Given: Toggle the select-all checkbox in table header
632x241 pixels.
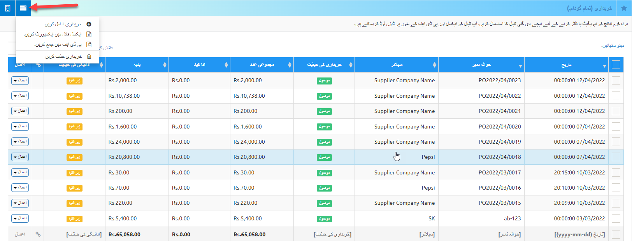Looking at the screenshot, I should pyautogui.click(x=616, y=65).
